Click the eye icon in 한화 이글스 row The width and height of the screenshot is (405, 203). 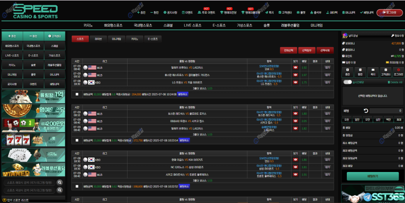click(x=295, y=160)
